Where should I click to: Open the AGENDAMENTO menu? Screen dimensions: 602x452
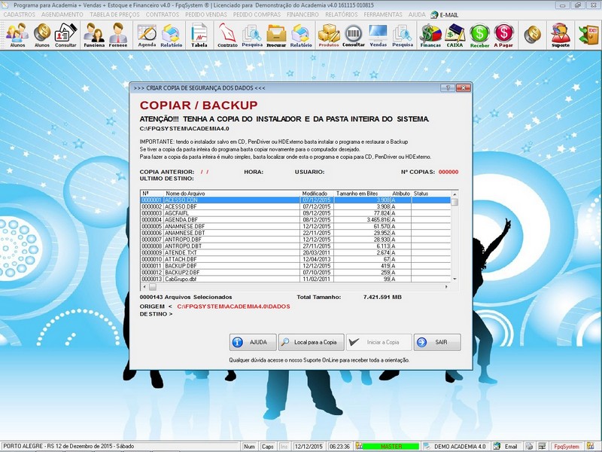62,14
